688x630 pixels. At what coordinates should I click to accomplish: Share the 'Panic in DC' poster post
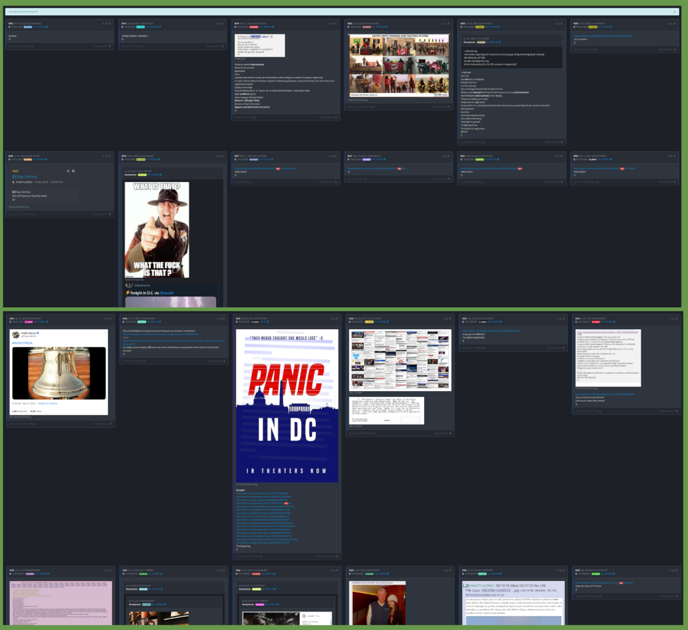point(332,318)
